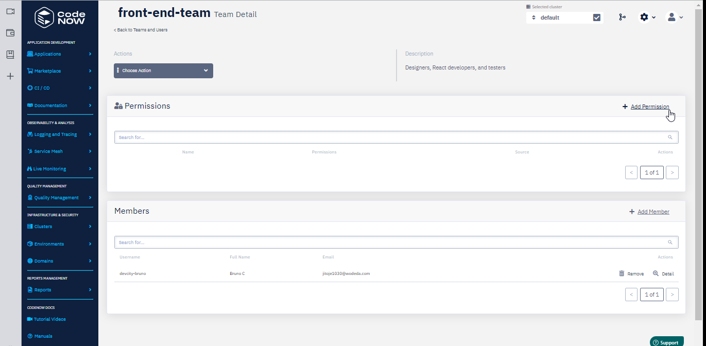Click the magnifier in Members search

(670, 243)
